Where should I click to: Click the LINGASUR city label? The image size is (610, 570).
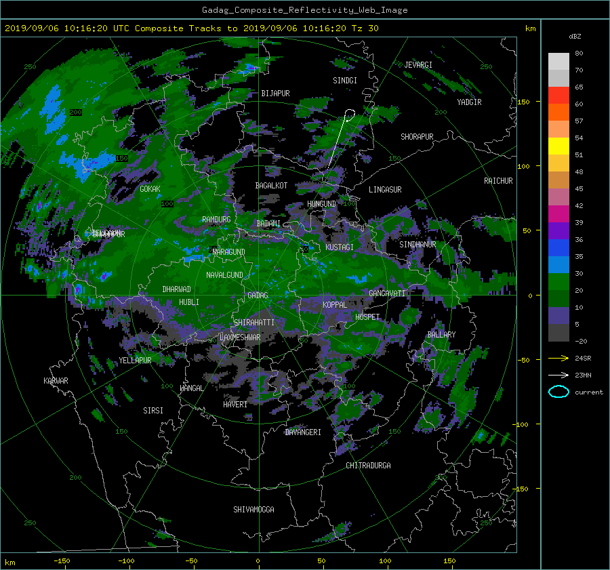385,190
